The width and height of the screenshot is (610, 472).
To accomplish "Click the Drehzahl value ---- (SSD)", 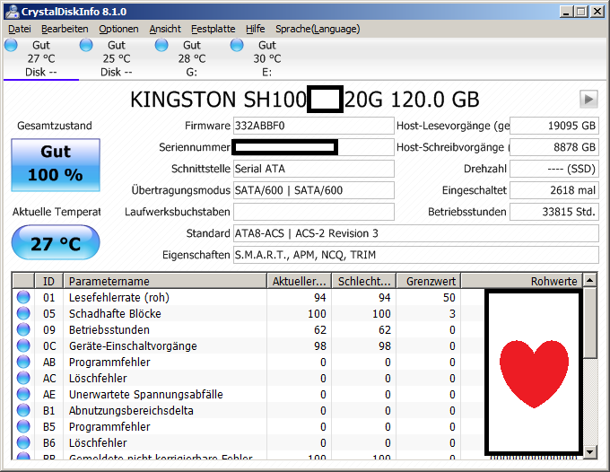I will (x=554, y=169).
